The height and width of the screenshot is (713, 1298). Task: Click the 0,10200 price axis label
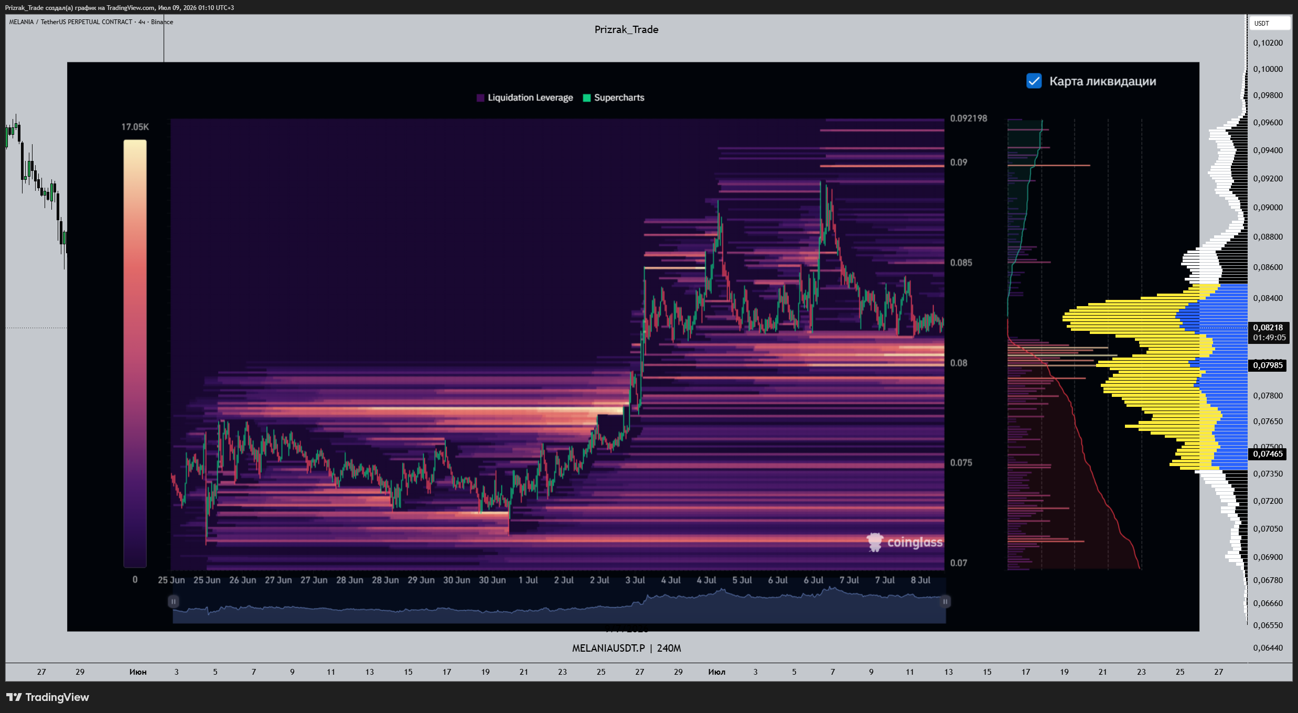click(1268, 43)
